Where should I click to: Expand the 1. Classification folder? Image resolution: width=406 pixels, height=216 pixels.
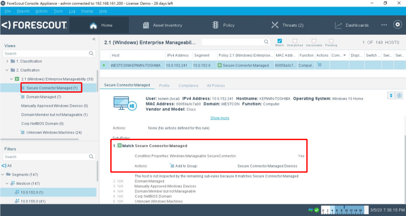tap(7, 61)
